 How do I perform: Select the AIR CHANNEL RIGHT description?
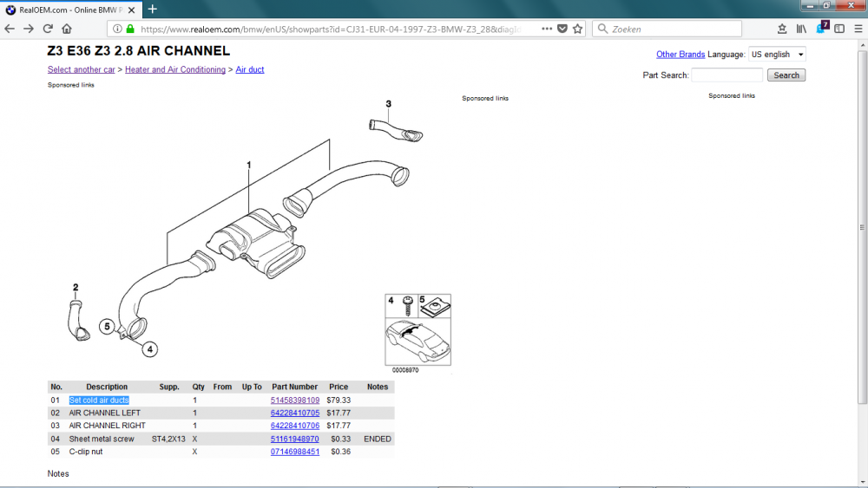pyautogui.click(x=108, y=426)
